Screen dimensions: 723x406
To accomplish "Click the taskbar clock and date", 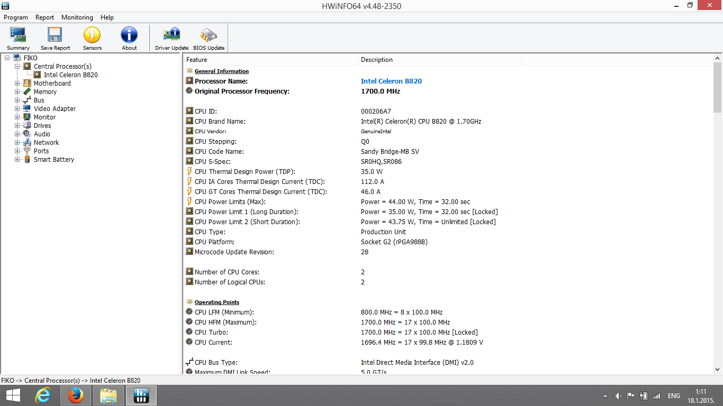I will pos(701,395).
